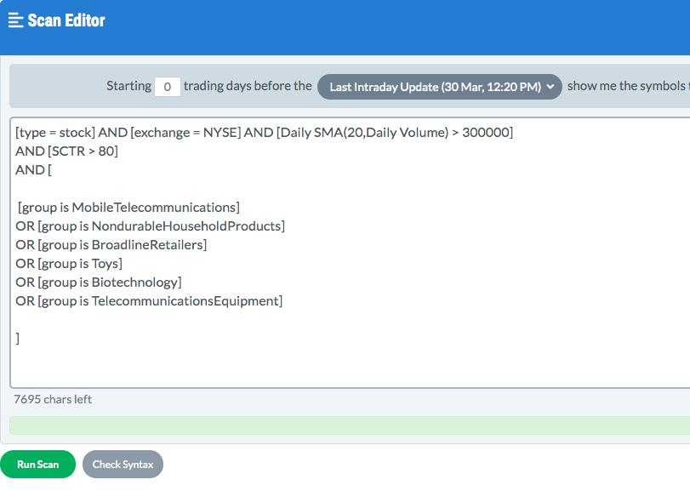Expand the Last Intraday Update dropdown
Viewport: 690px width, 491px height.
[x=440, y=87]
